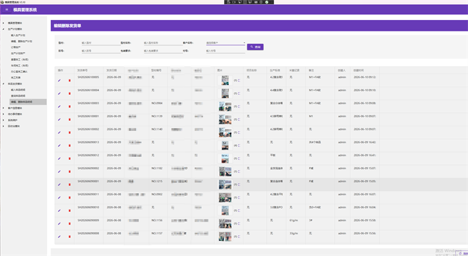
Task: Edit shipment SH202606100003 with pencil icon
Action: click(59, 106)
